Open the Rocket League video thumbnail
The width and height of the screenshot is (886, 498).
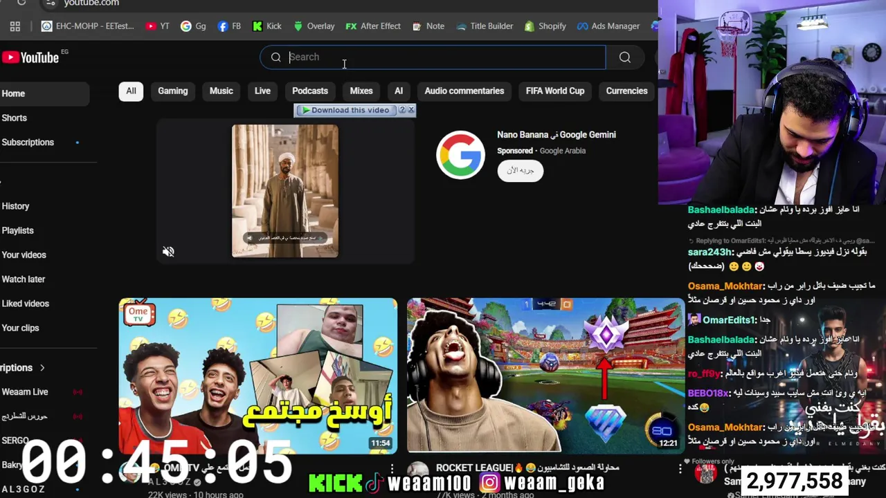coord(545,376)
